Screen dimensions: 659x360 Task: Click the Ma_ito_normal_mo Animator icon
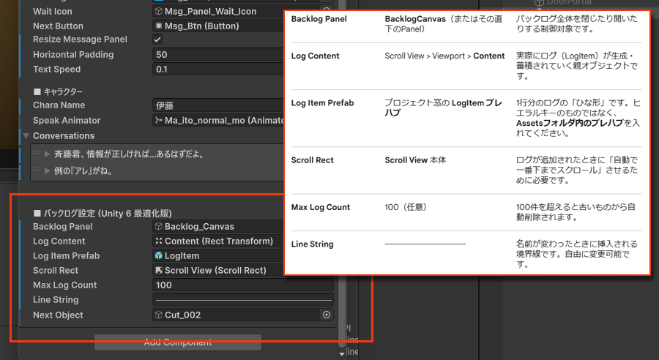[159, 121]
